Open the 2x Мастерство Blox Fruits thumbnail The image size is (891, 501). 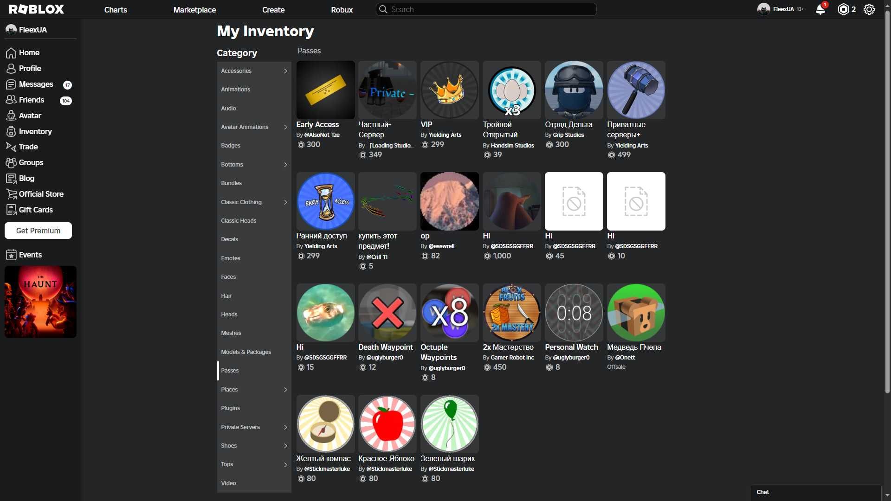tap(512, 313)
